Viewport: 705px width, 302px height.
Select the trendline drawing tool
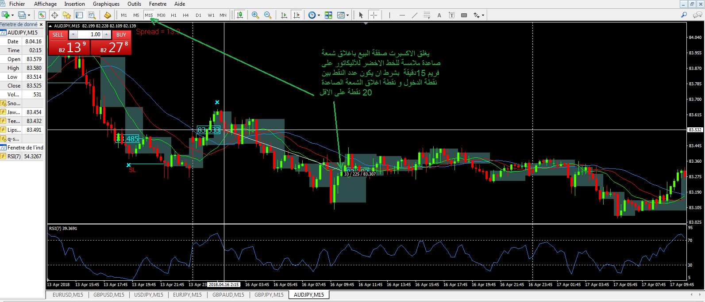[x=414, y=15]
